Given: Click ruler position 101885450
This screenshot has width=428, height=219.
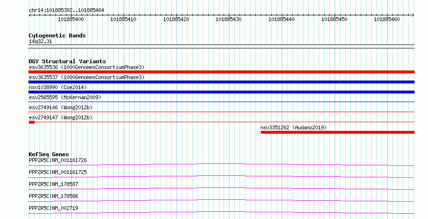Looking at the screenshot, I should (334, 19).
